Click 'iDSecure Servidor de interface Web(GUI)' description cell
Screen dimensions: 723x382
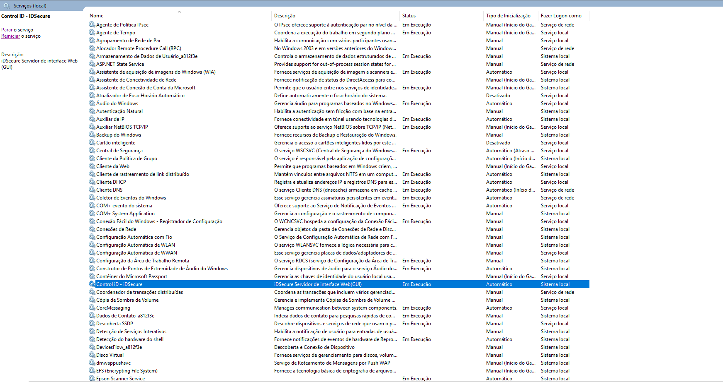click(318, 284)
